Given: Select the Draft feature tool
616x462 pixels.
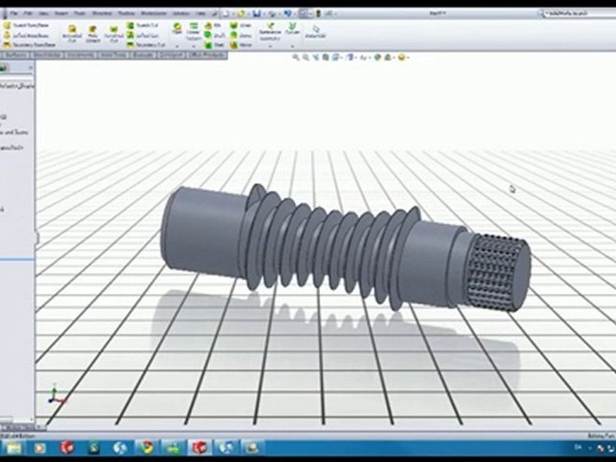Looking at the screenshot, I should click(214, 35).
